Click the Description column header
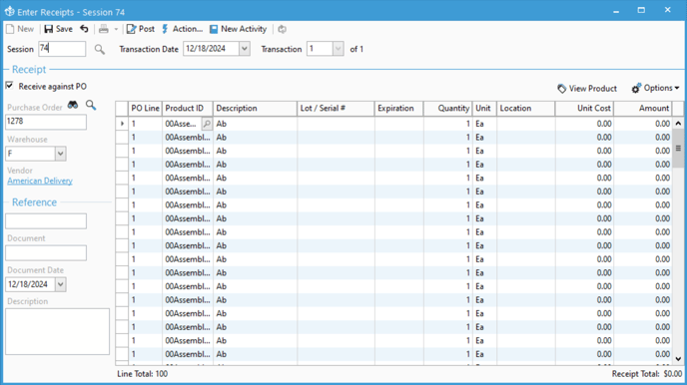The width and height of the screenshot is (687, 385). pyautogui.click(x=255, y=108)
